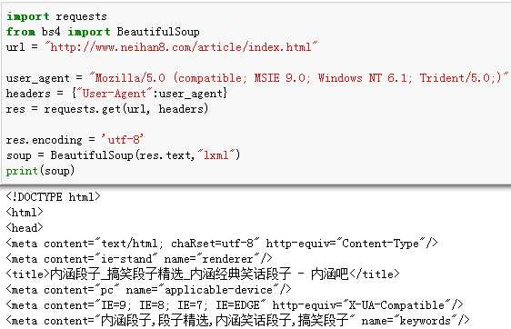Click the <head> output line
The width and height of the screenshot is (511, 329).
tap(25, 228)
